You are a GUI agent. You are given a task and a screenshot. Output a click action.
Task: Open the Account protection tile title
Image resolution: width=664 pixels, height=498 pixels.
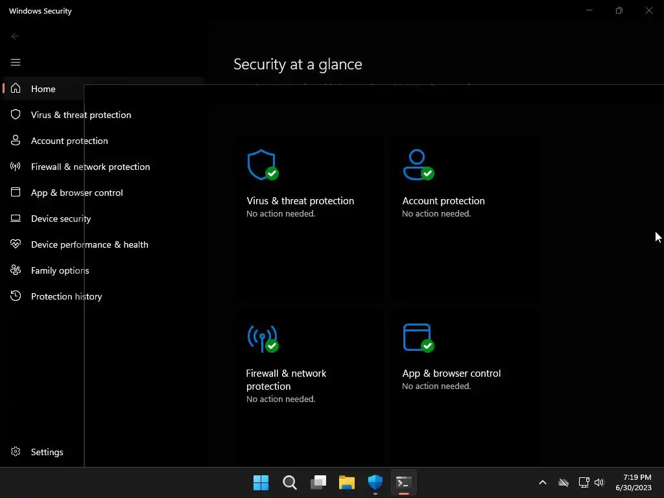444,201
